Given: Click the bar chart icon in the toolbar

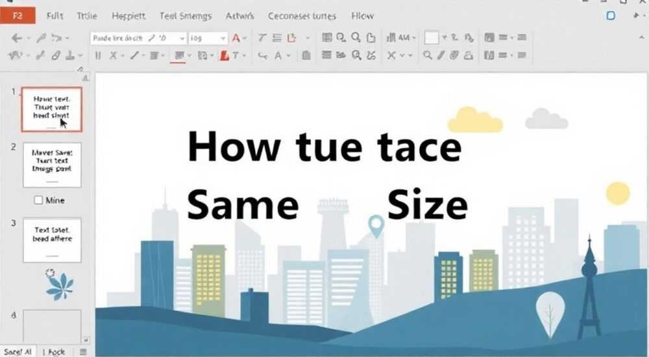Looking at the screenshot, I should 391,38.
